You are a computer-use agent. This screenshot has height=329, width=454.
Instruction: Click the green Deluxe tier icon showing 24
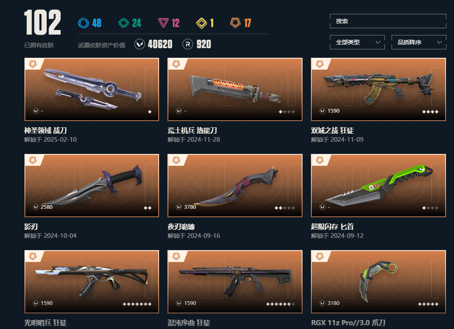(124, 23)
